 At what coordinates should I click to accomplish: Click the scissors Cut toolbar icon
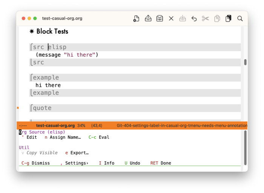click(206, 19)
